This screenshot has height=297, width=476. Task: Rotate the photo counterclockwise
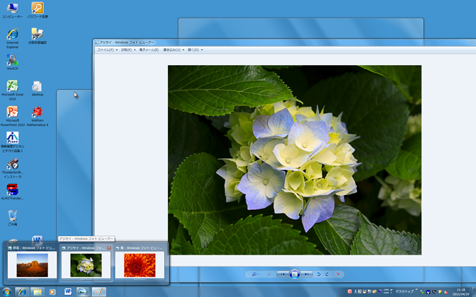tap(319, 274)
